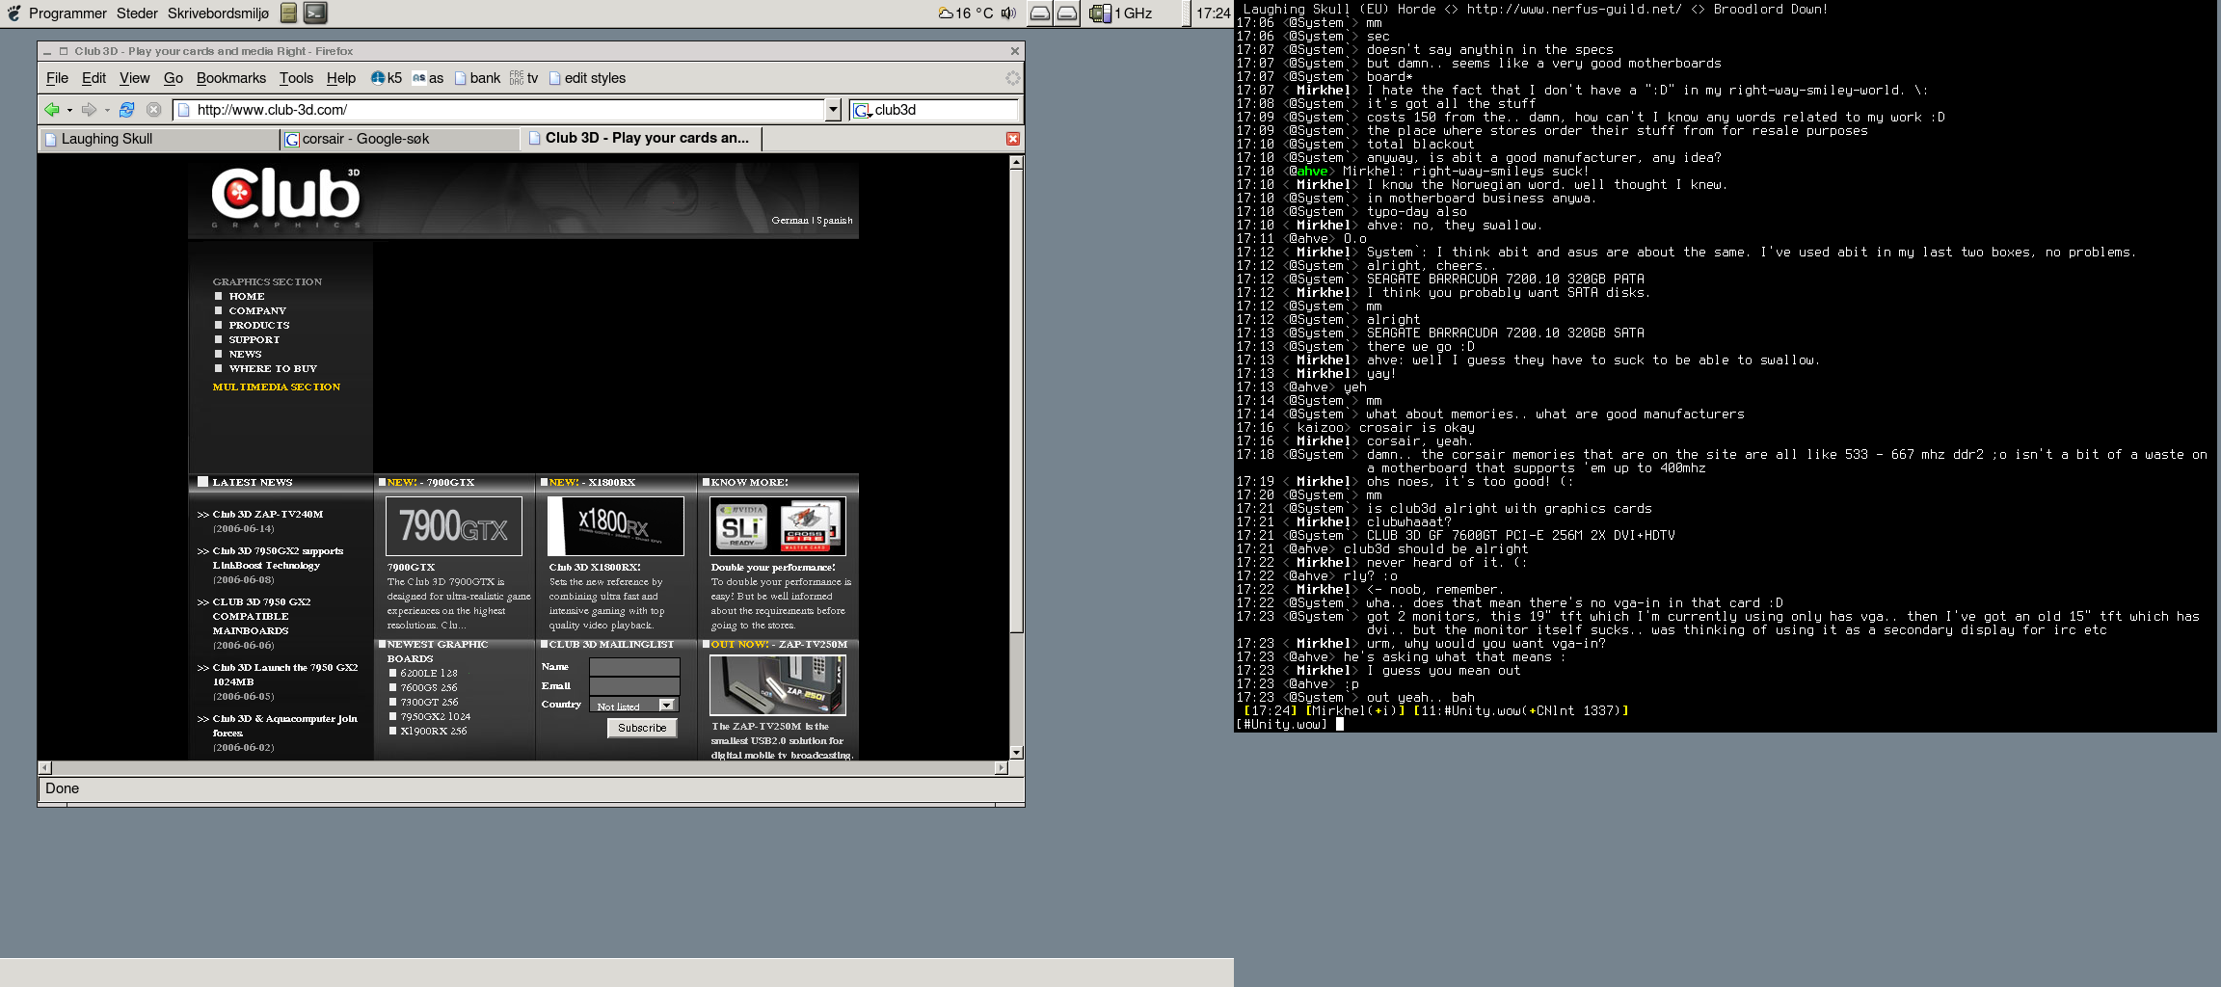
Task: Reload the page with the refresh icon
Action: [x=126, y=110]
